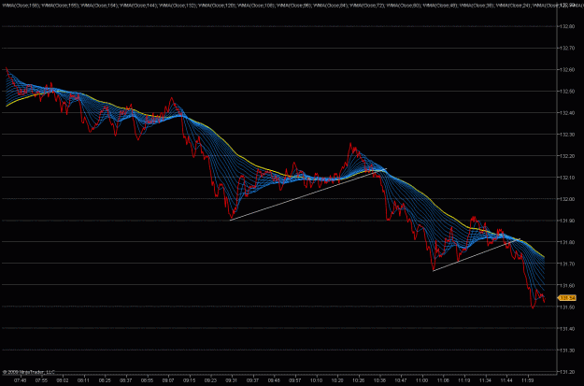Click the 10:47 time axis label
The height and width of the screenshot is (386, 584).
click(401, 380)
